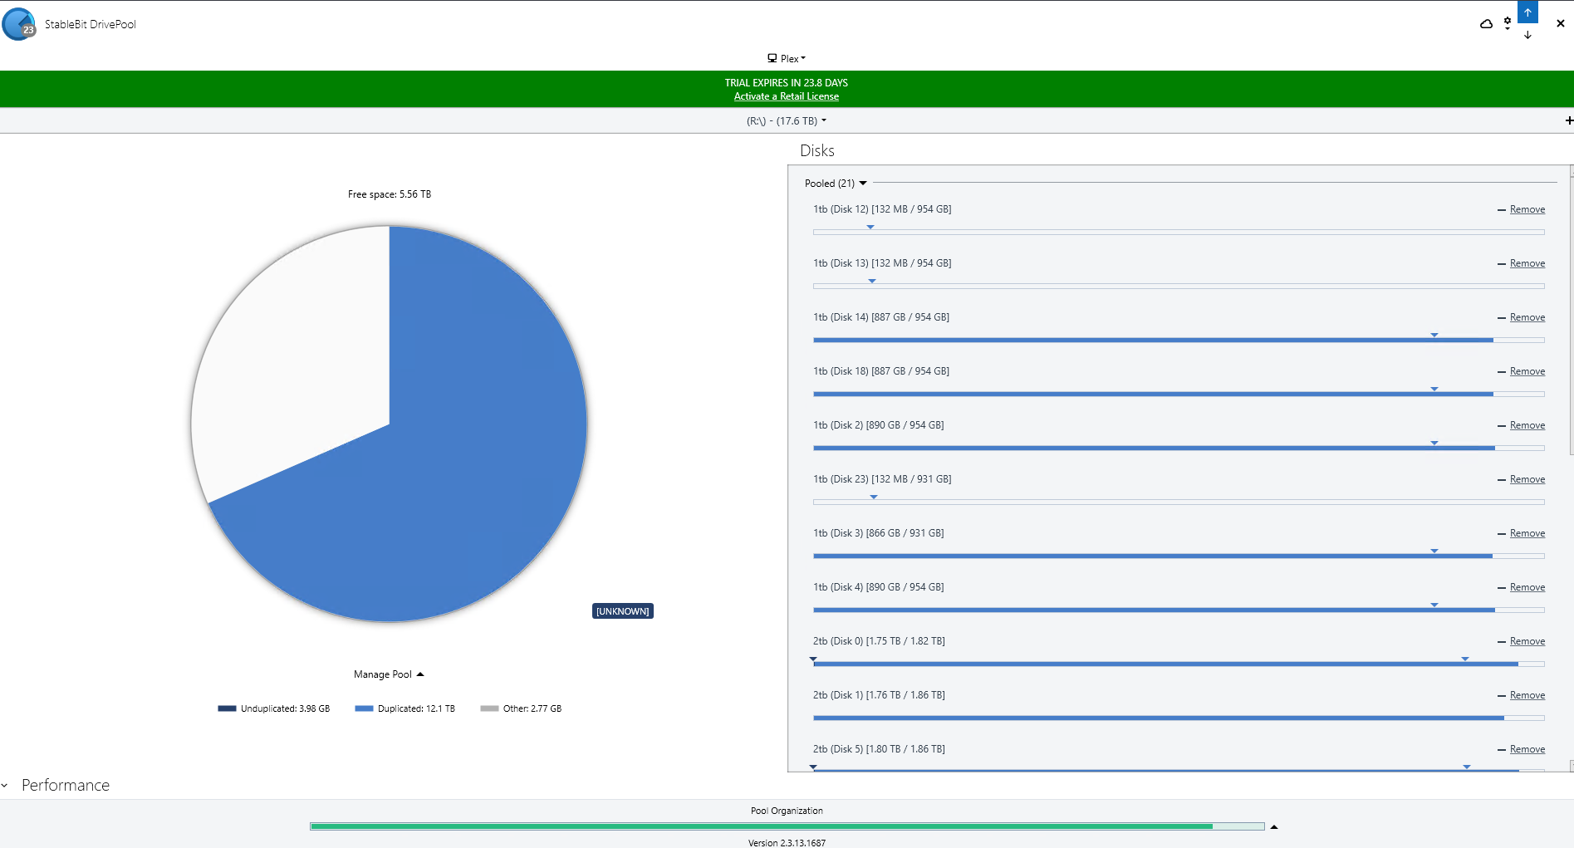Open the settings gear menu
Viewport: 1574px width, 848px height.
click(1508, 23)
